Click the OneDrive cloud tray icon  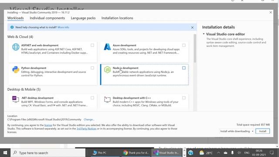pos(225,153)
